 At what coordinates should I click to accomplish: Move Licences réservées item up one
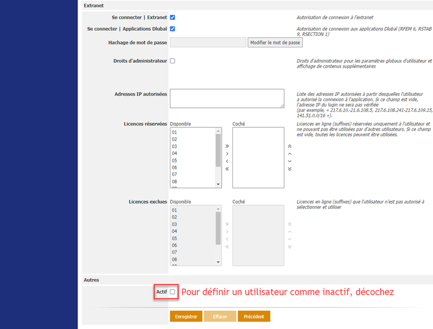point(289,154)
